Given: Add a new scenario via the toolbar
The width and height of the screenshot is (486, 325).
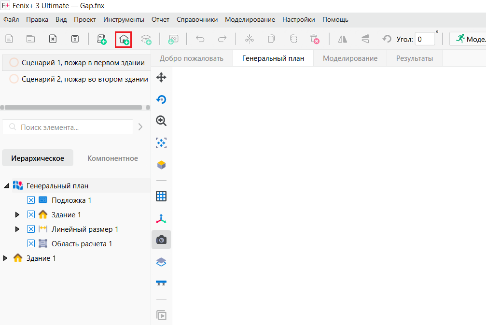Looking at the screenshot, I should [102, 40].
